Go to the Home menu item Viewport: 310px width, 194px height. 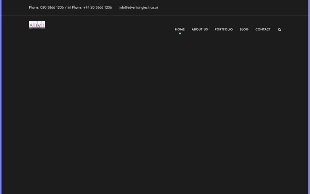(180, 29)
